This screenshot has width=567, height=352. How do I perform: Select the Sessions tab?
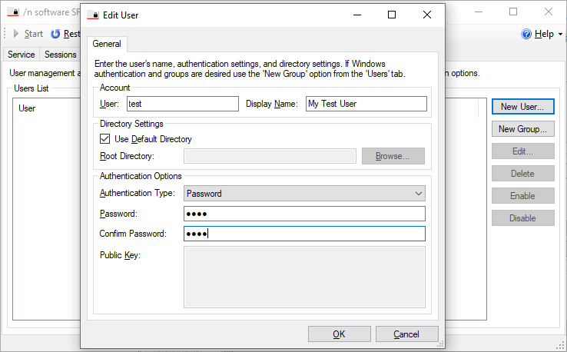60,55
